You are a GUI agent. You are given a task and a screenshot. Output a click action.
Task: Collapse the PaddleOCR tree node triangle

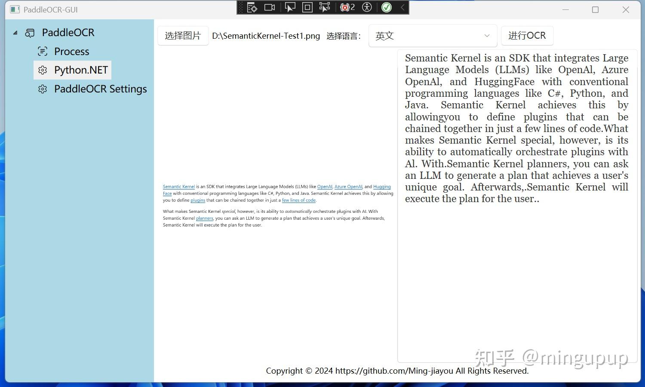coord(15,32)
